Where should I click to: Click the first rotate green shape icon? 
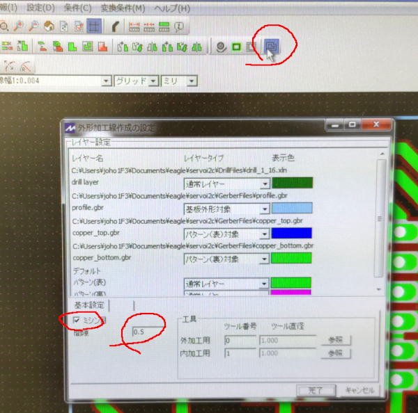pos(137,47)
